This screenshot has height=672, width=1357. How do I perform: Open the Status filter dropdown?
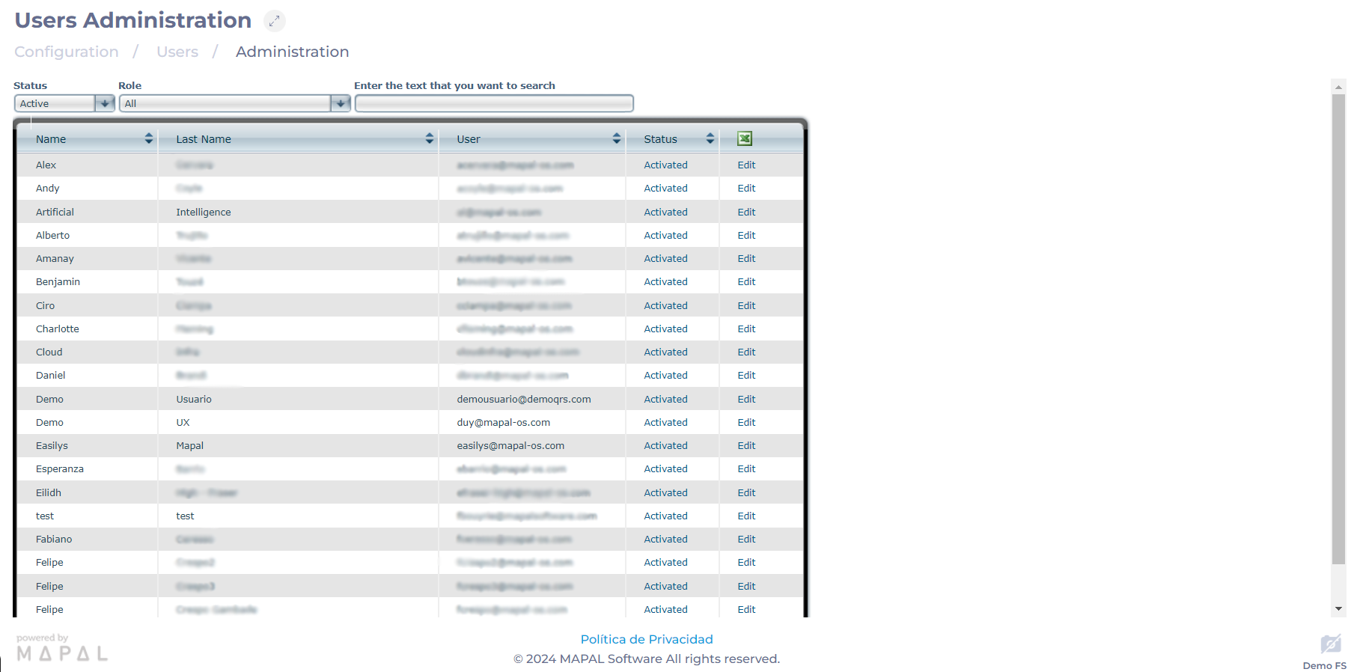[105, 103]
